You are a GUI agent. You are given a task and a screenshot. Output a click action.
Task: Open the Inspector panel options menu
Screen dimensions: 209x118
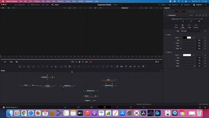pos(207,8)
